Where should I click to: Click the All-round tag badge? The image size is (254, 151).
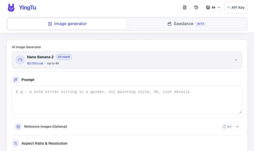click(x=64, y=57)
